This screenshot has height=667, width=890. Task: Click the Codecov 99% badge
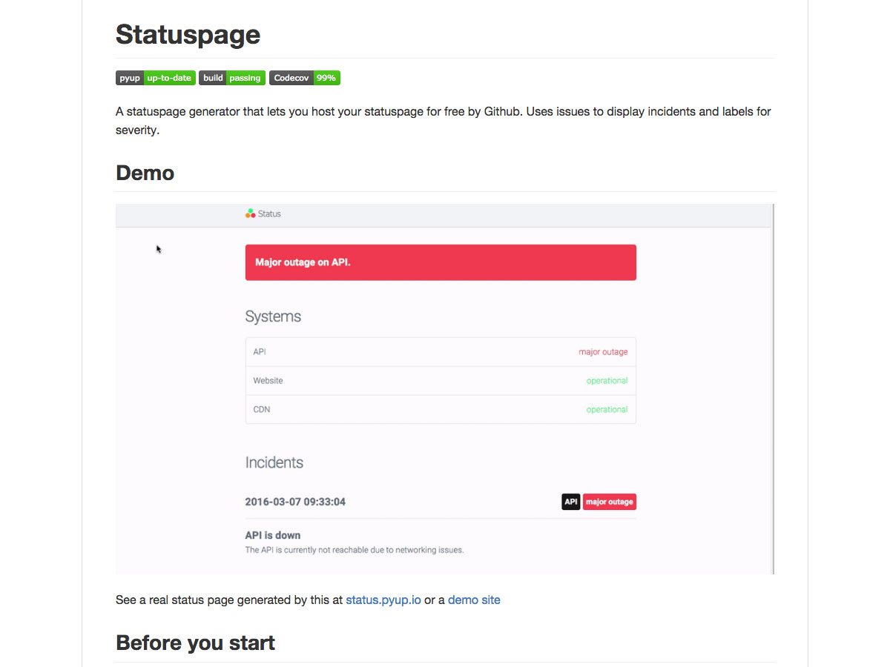[x=305, y=78]
